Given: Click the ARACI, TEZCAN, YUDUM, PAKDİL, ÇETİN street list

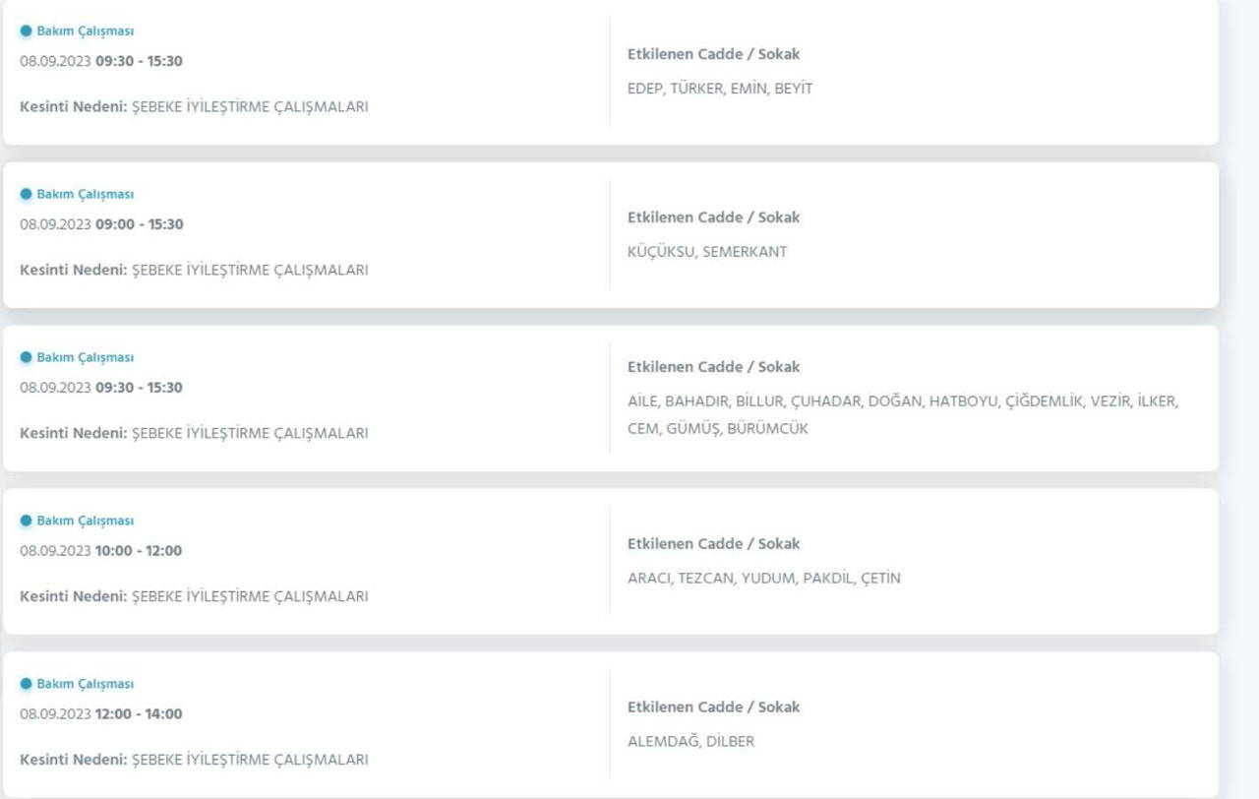Looking at the screenshot, I should pyautogui.click(x=763, y=579).
